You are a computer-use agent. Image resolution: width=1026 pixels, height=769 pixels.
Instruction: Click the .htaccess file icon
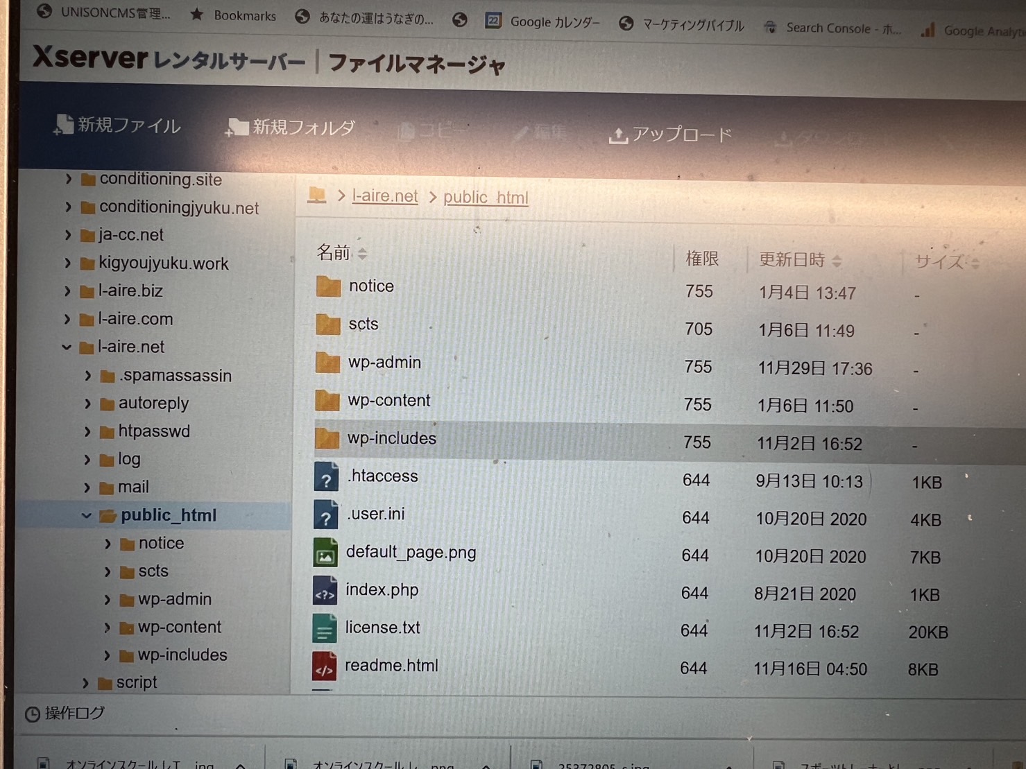tap(325, 477)
